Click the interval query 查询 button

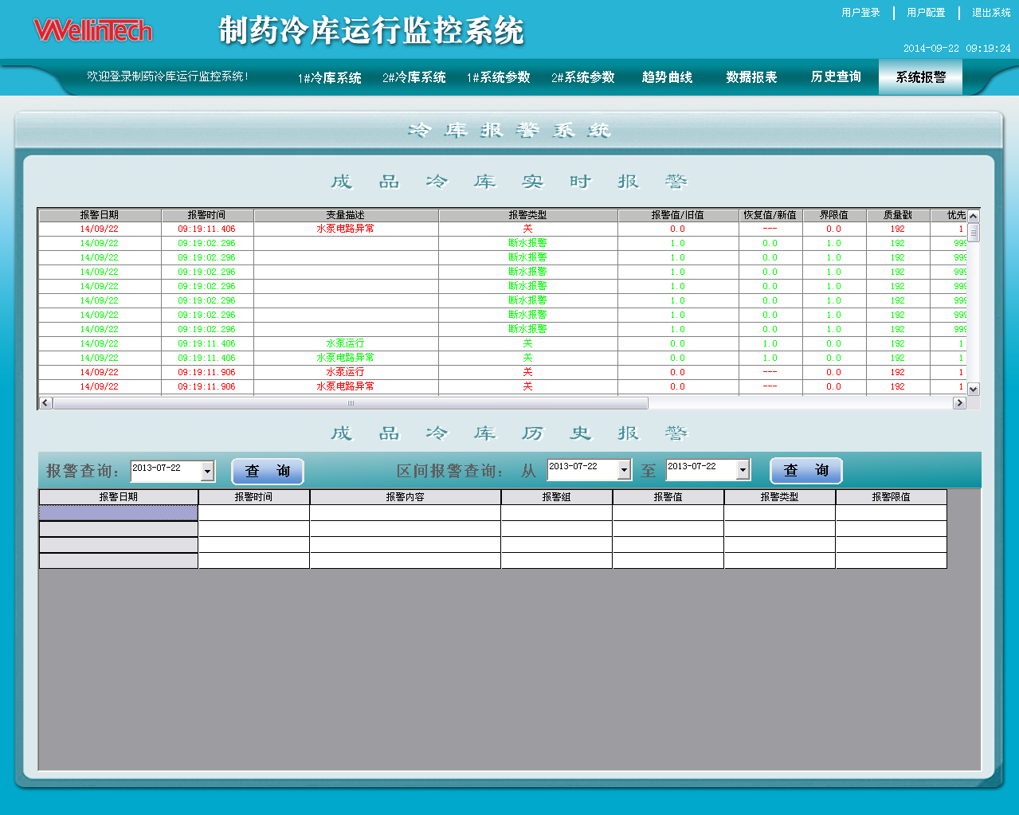(805, 470)
